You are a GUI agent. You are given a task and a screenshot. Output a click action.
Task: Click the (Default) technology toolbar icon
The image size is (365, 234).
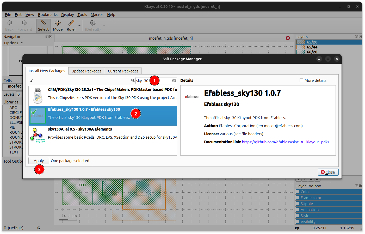pyautogui.click(x=93, y=26)
